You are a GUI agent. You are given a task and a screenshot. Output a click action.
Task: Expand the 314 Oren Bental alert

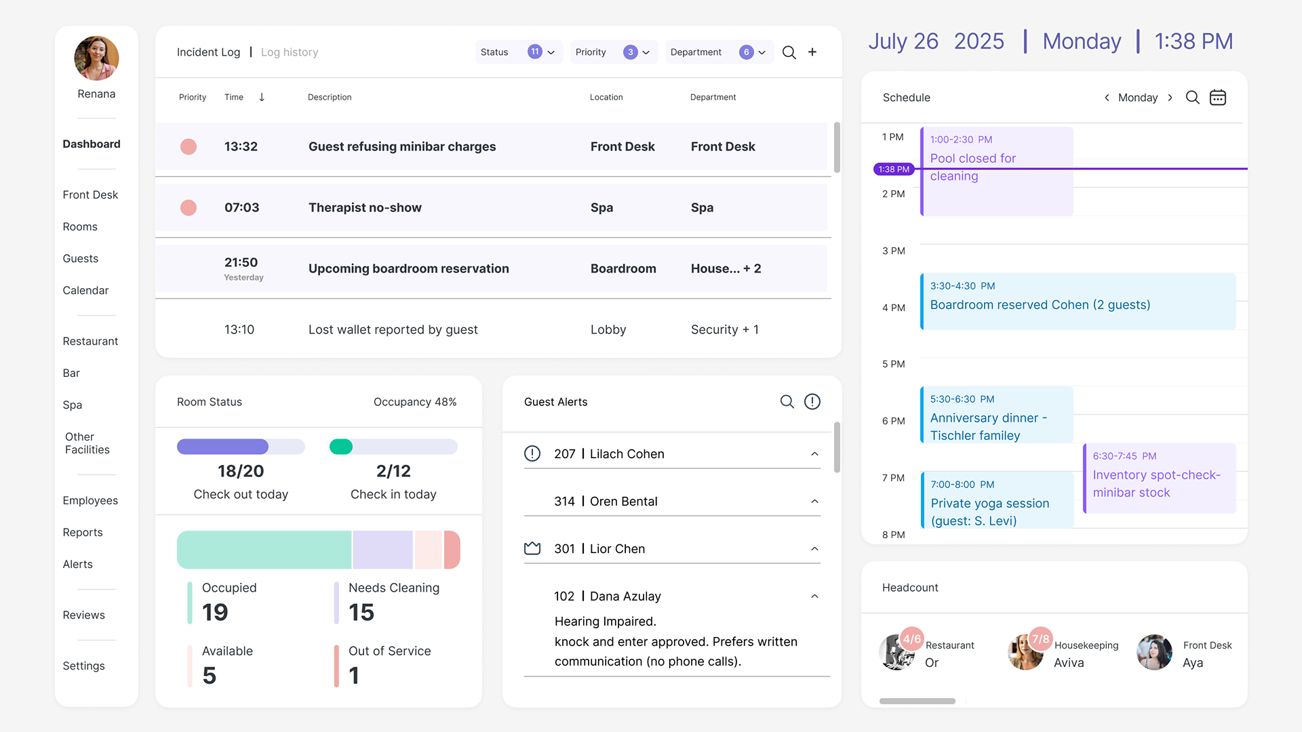pyautogui.click(x=814, y=502)
